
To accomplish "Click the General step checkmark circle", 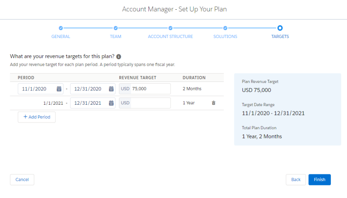I will click(61, 28).
